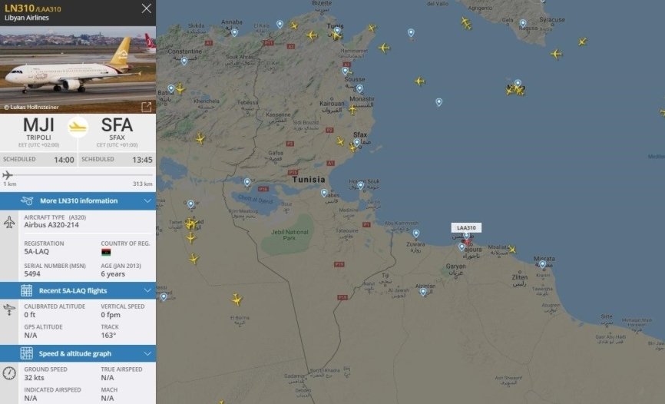Viewport: 665px width, 404px height.
Task: Click the Sfax airport pin marker
Action: coord(357,143)
